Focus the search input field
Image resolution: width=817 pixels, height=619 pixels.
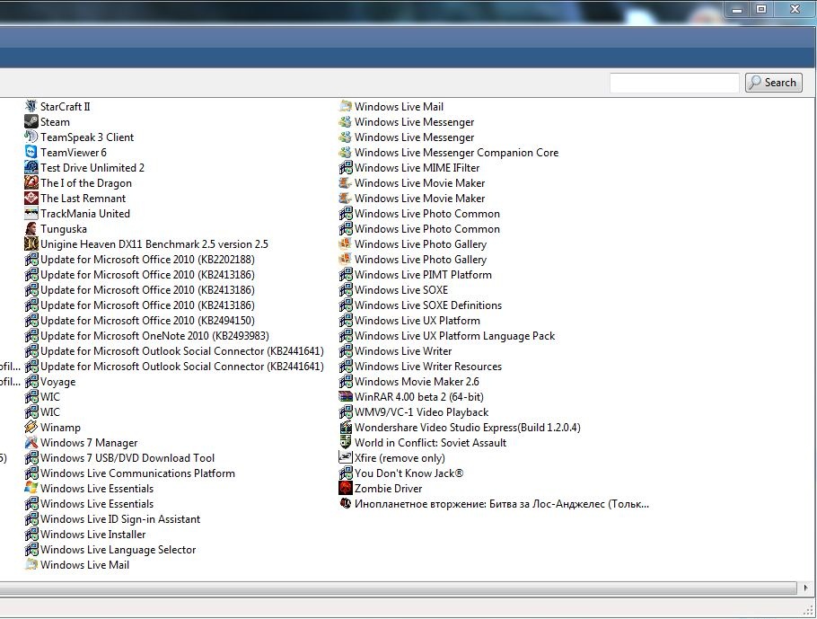pyautogui.click(x=675, y=83)
